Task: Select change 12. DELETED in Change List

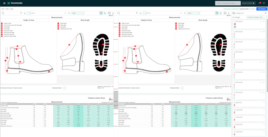Action: 249,126
